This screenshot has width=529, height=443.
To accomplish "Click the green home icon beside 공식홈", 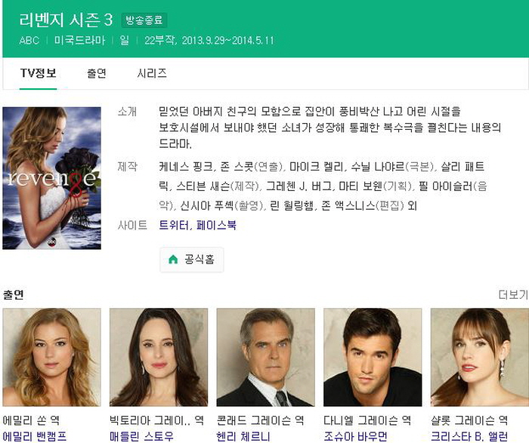I will [173, 259].
